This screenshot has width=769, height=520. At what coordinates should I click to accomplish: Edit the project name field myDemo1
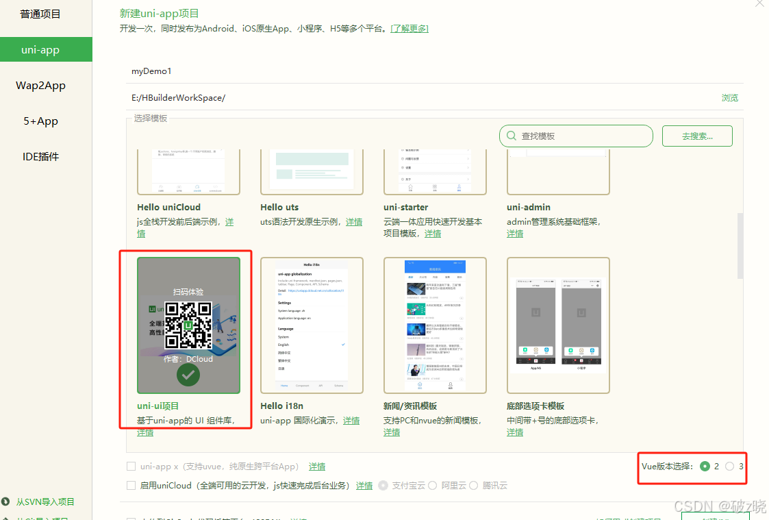435,71
